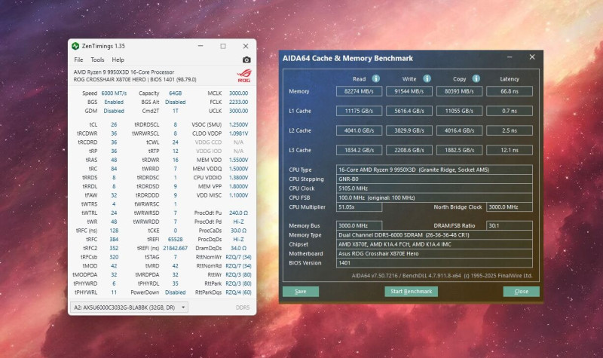Screen dimensions: 603x358
Task: Close AIDA64 window with X button
Action: pyautogui.click(x=532, y=57)
